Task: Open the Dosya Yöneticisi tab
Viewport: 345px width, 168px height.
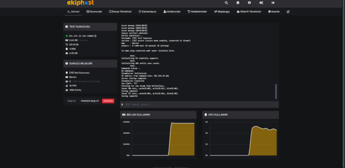Action: tap(120, 12)
